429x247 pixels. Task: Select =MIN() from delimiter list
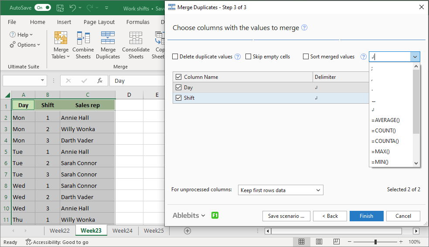pyautogui.click(x=391, y=162)
